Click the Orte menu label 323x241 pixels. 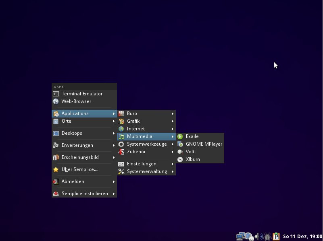tap(66, 121)
